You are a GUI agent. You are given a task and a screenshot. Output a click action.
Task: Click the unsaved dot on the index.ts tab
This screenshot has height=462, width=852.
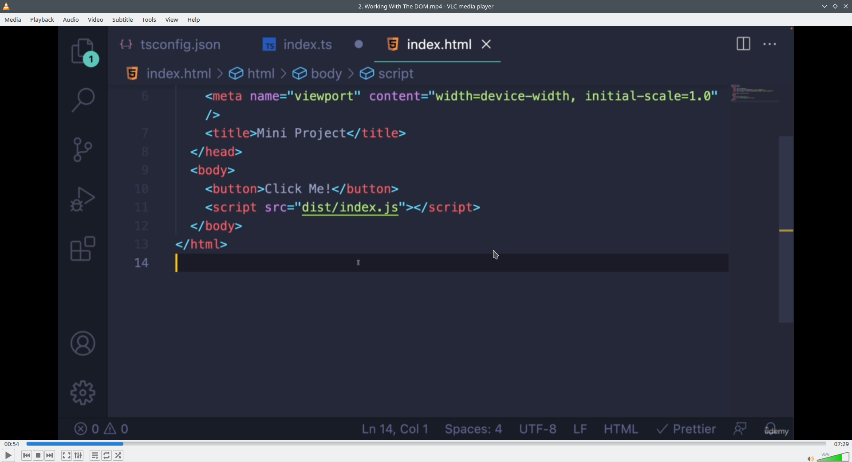tap(359, 44)
